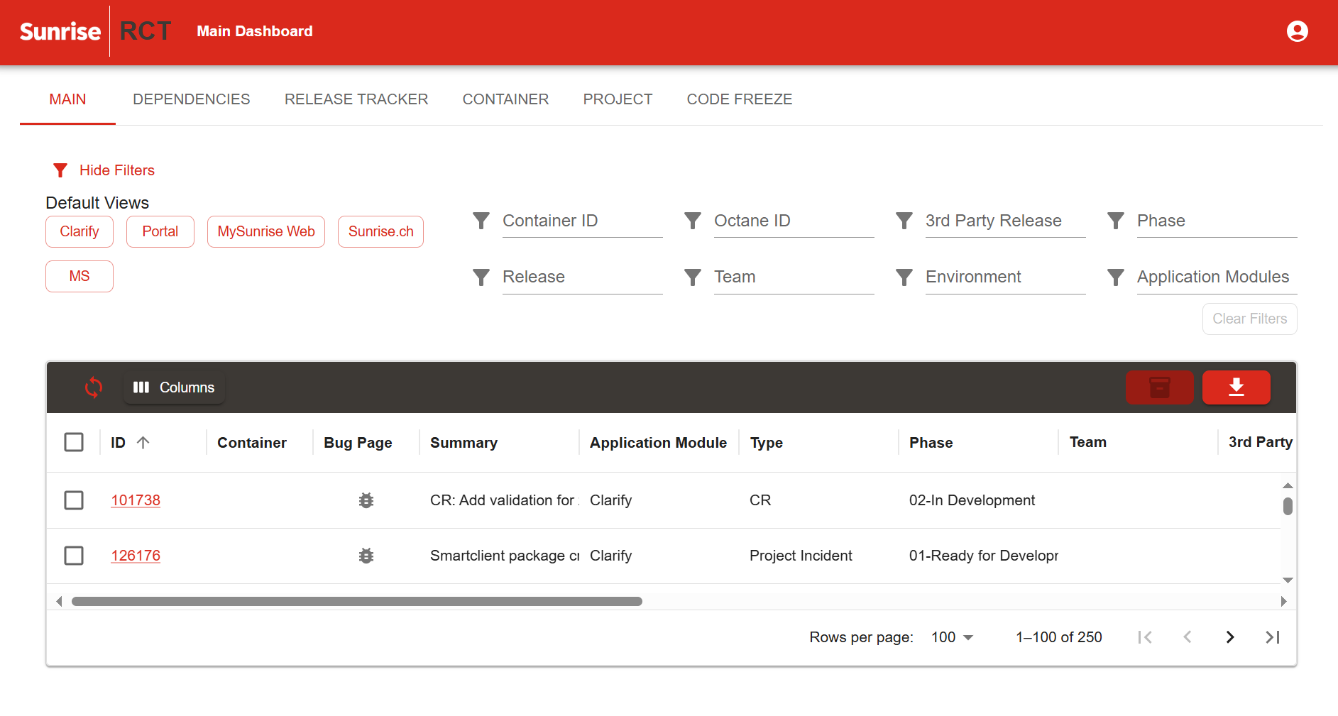Open the Container ID filter field
The height and width of the screenshot is (716, 1338).
point(582,221)
